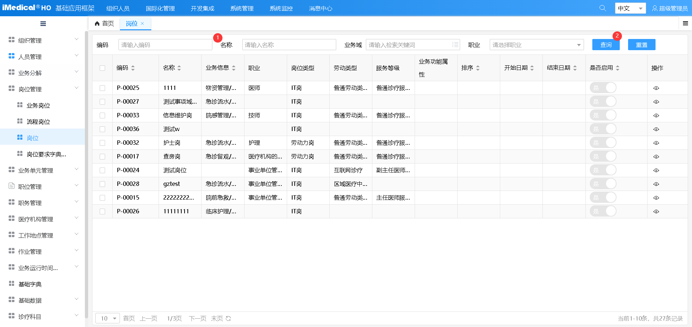Screen dimensions: 692x327
Task: Open the top-right hamburger menu
Action: tap(685, 23)
